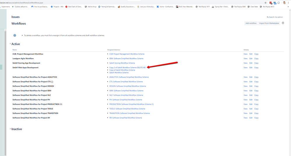Open 'Copy 2 of Satisfi Workflow Scheme DELETE ME' link
Image resolution: width=291 pixels, height=156 pixels.
tap(128, 68)
